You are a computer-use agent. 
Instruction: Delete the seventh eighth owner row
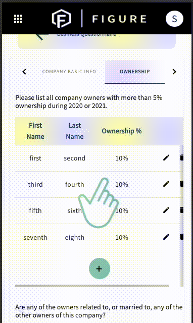[182, 237]
